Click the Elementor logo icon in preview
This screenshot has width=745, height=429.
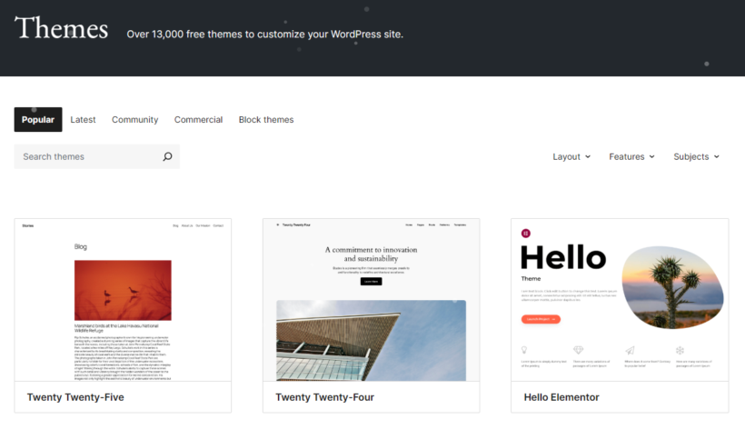point(525,234)
